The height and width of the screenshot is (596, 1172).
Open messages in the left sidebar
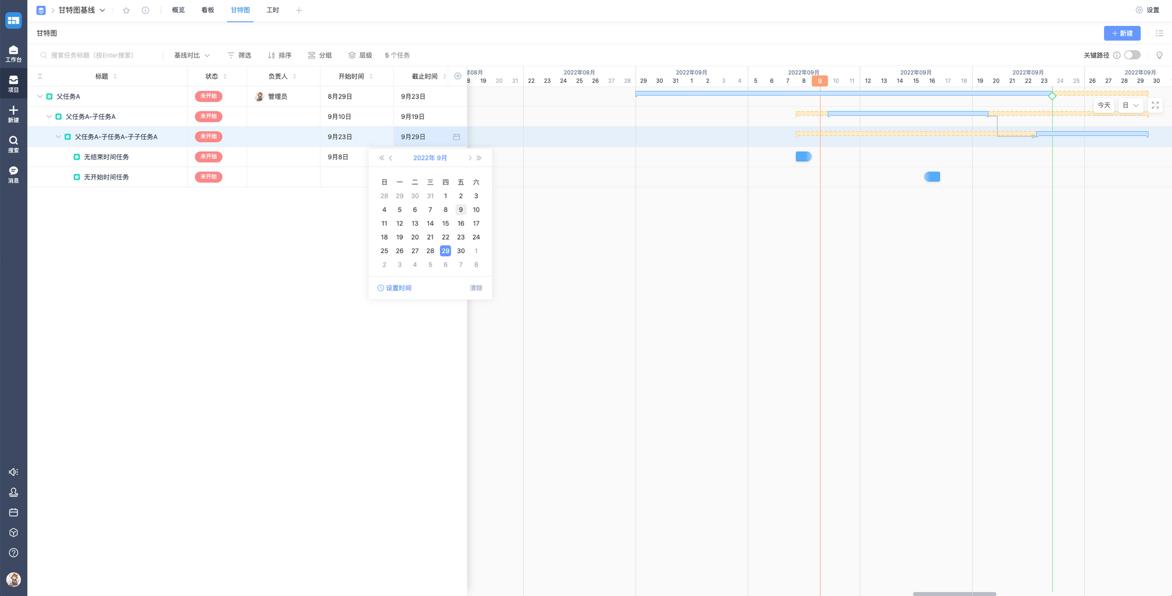[x=13, y=174]
